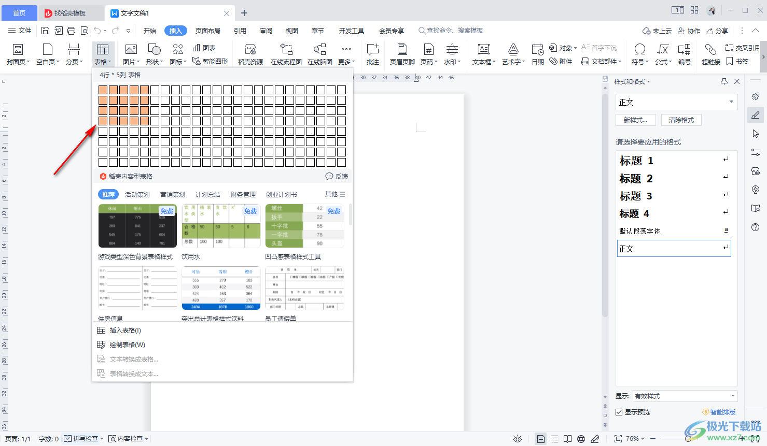767x446 pixels.
Task: Open the 找稻壳模板 tab
Action: click(x=72, y=13)
